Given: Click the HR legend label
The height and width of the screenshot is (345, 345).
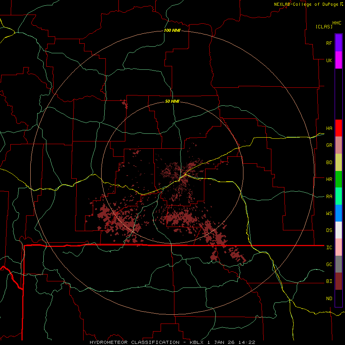Looking at the screenshot, I should (329, 179).
